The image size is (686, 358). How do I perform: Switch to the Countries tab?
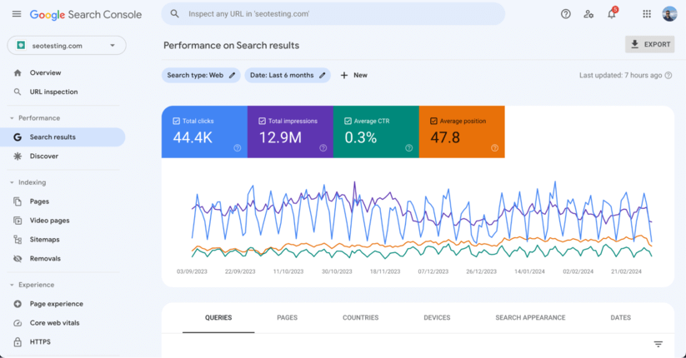(x=360, y=317)
